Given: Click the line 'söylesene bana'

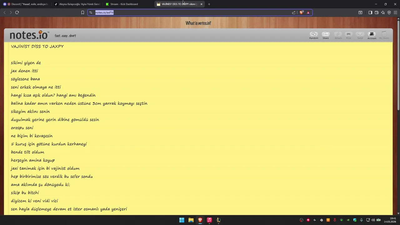Looking at the screenshot, I should (25, 79).
